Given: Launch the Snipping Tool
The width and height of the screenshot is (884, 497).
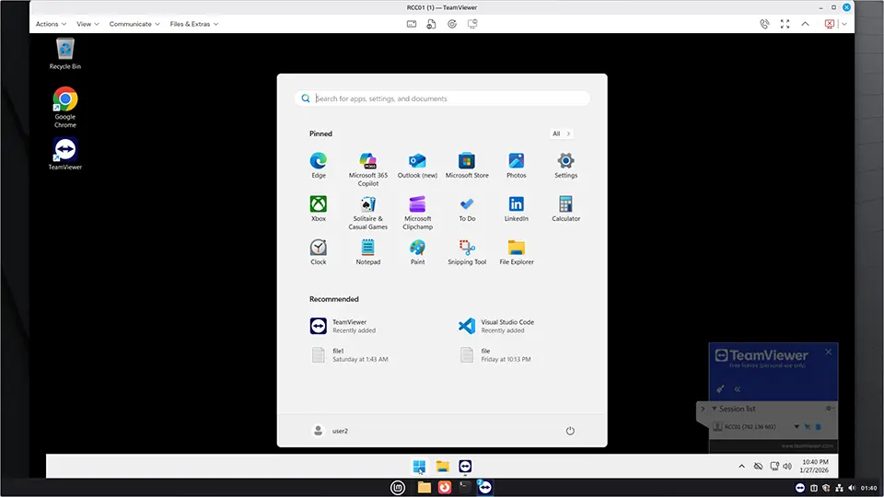Looking at the screenshot, I should (x=467, y=252).
